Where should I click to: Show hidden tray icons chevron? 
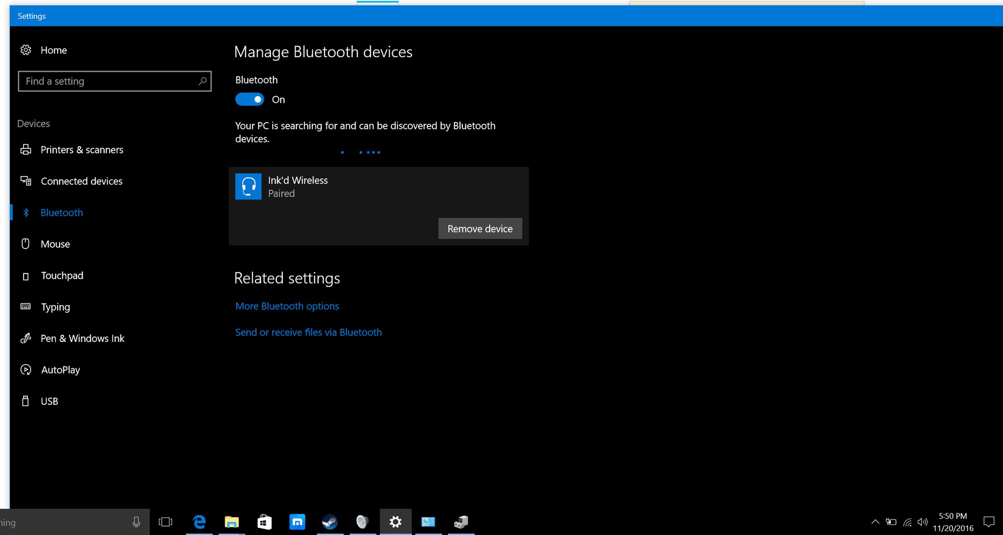(x=875, y=522)
